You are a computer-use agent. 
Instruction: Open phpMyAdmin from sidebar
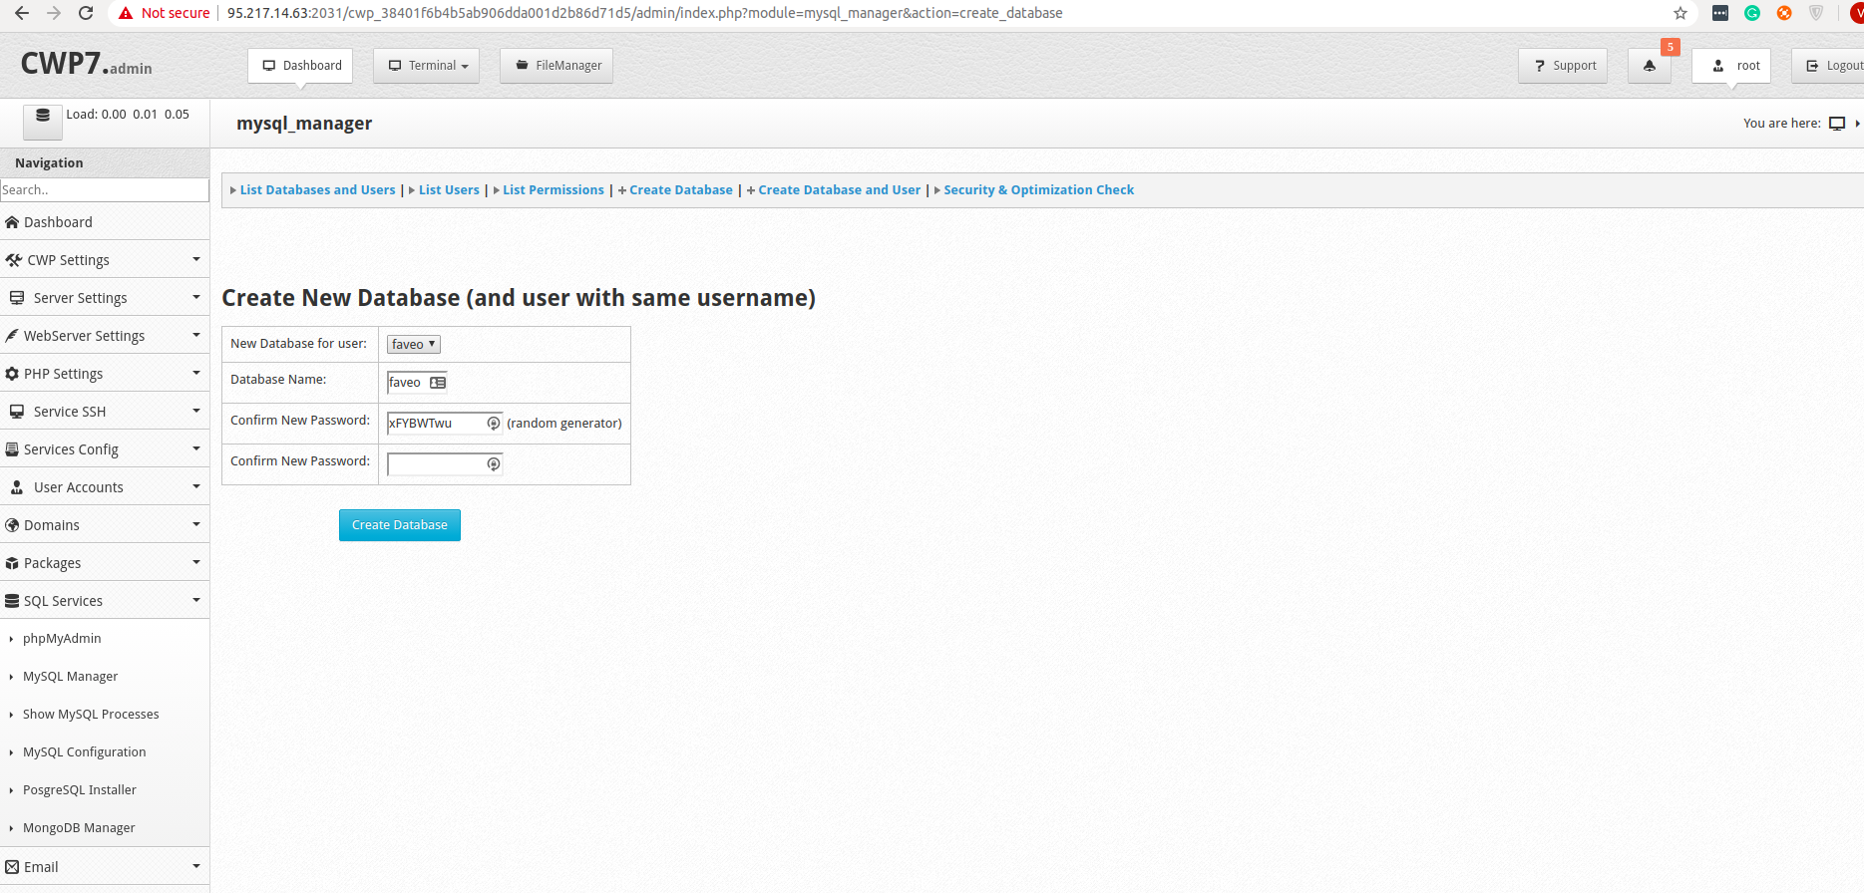point(62,639)
